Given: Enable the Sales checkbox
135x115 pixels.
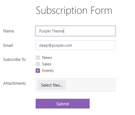Looking at the screenshot, I should [38, 64].
